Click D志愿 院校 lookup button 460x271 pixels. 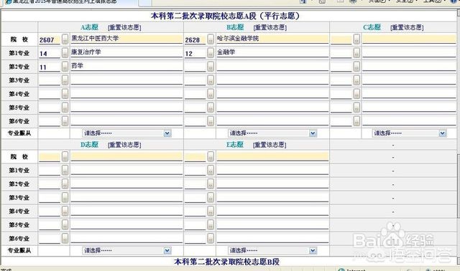[65, 156]
